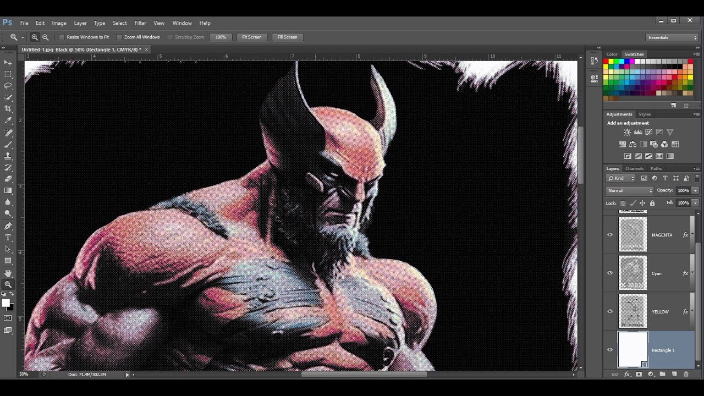Enable Zoom All Windows checkbox

point(119,37)
